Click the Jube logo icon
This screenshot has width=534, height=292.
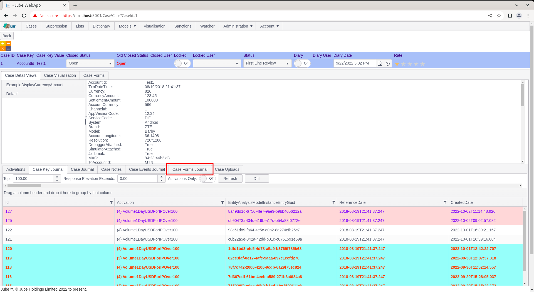[x=10, y=26]
